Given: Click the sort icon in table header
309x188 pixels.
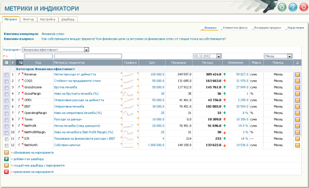Looking at the screenshot, I should click(20, 62).
